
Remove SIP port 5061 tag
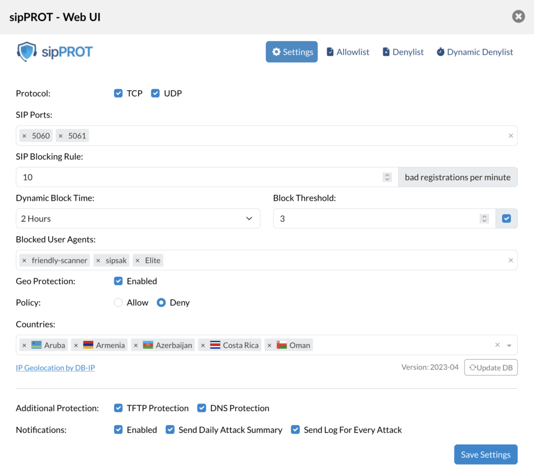pos(60,136)
